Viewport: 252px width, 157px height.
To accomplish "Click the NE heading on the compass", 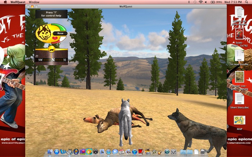I will tap(65, 60).
